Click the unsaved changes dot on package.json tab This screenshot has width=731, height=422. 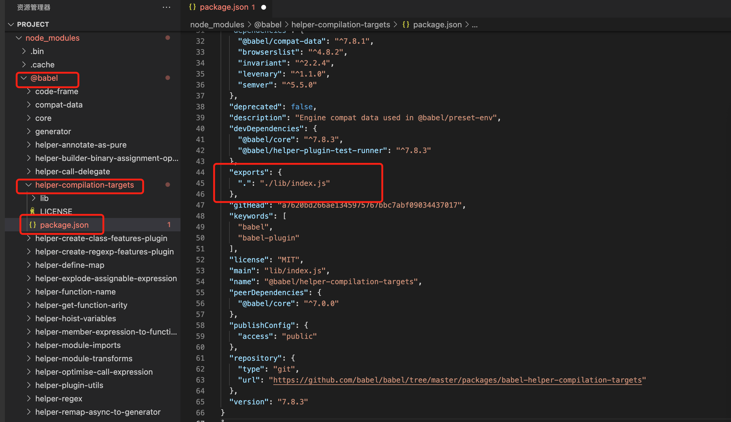[264, 7]
